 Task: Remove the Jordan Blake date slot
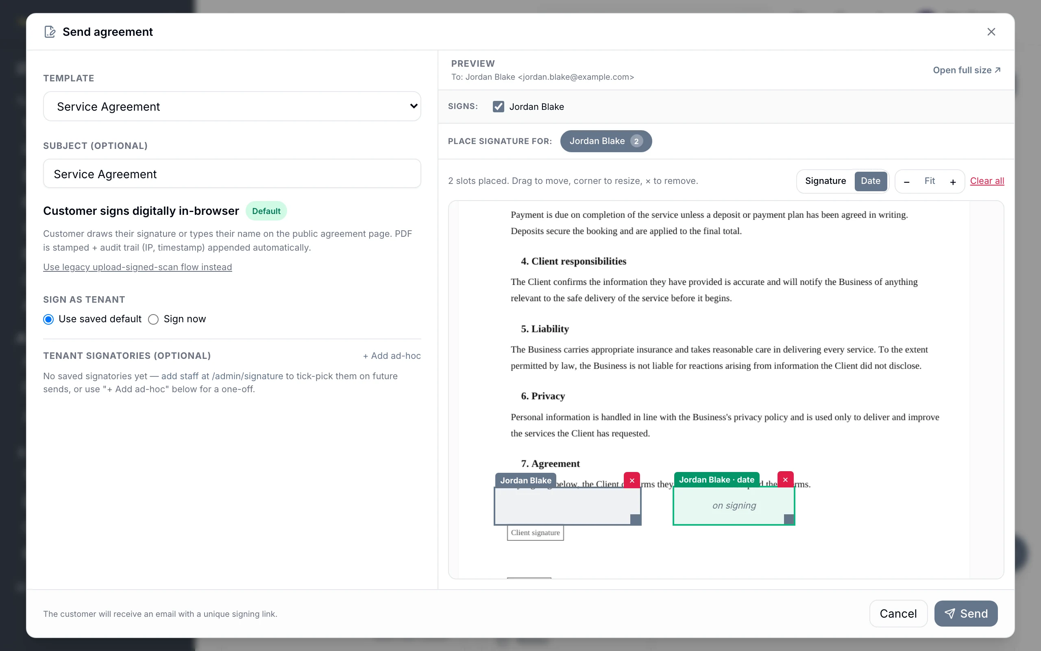(x=785, y=480)
